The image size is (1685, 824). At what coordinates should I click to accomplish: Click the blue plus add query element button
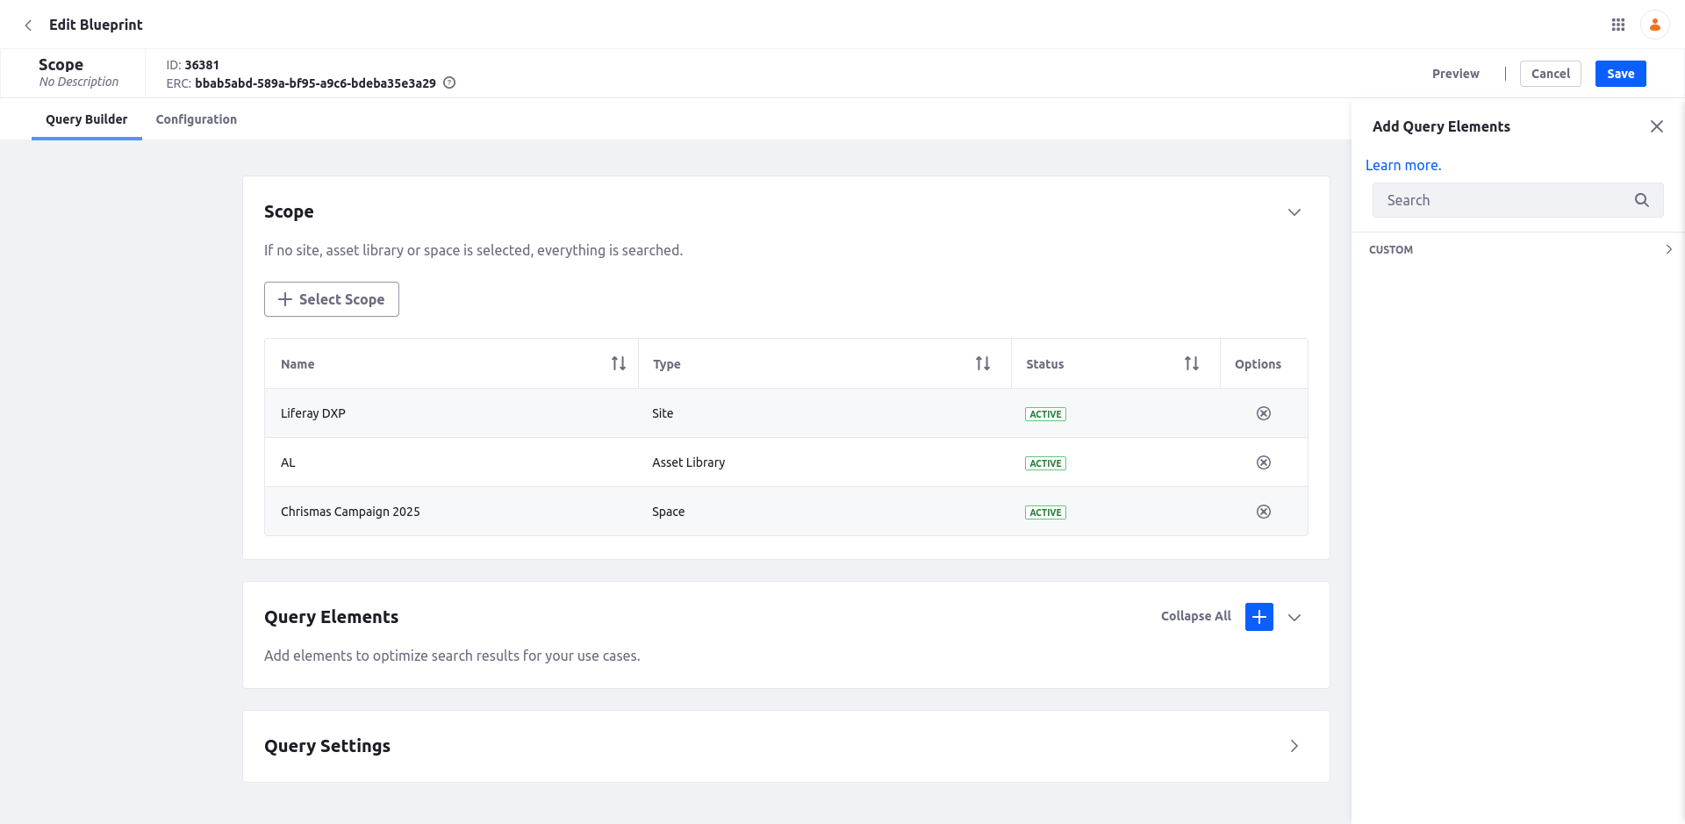click(x=1258, y=617)
